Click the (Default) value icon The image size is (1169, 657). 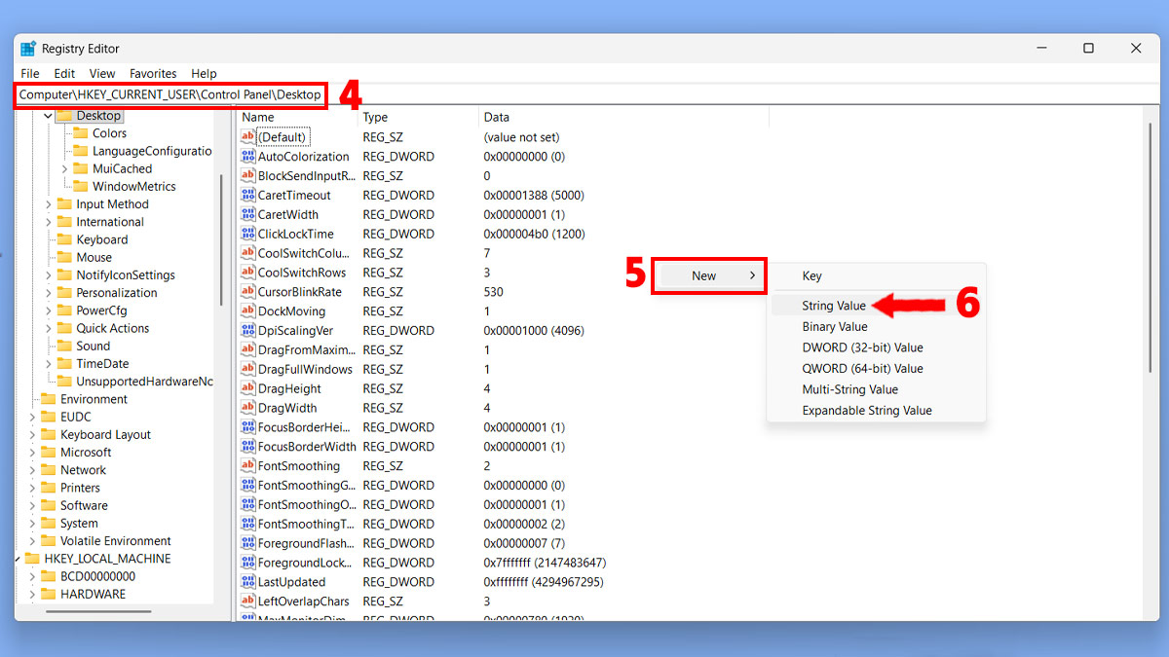pyautogui.click(x=247, y=137)
